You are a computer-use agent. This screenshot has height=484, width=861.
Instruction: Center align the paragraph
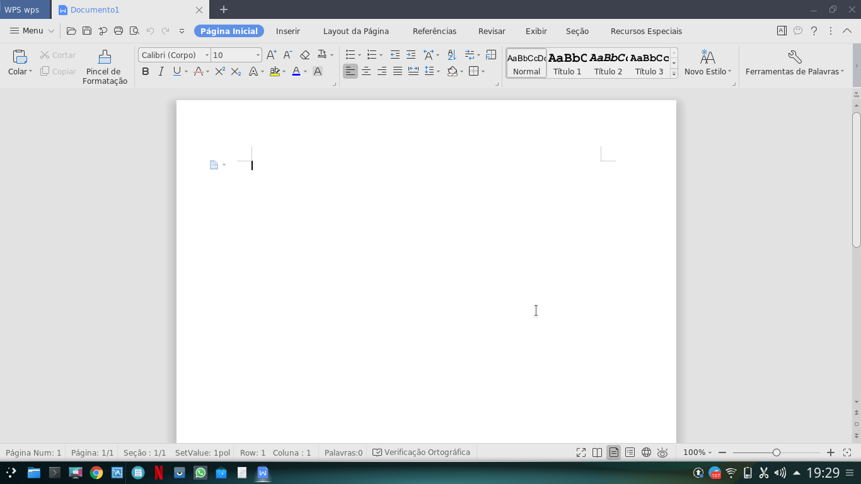(366, 71)
